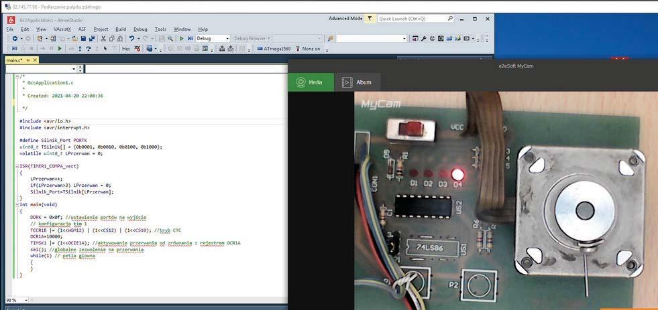Screen dimensions: 658x310
Task: Click the Navigate Backward arrow icon
Action: (15, 38)
